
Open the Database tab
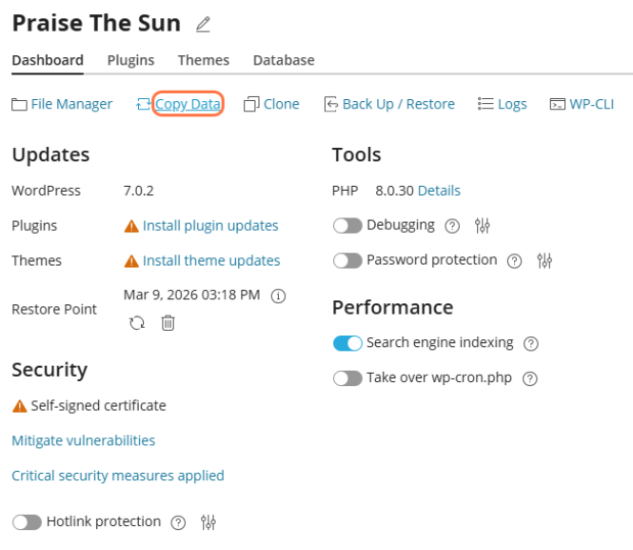[x=284, y=60]
